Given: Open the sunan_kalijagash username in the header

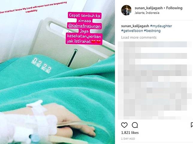Looking at the screenshot, I should coord(149,8).
